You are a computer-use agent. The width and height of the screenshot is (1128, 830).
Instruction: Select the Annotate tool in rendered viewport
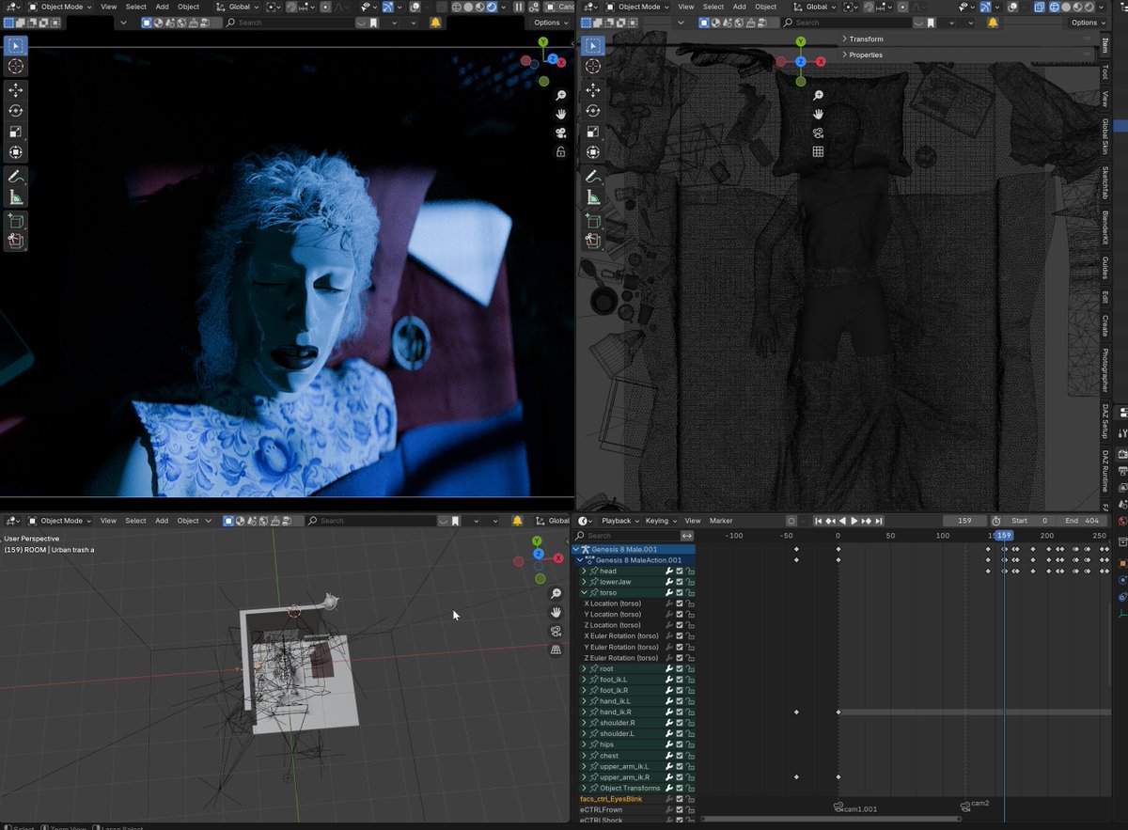tap(16, 176)
